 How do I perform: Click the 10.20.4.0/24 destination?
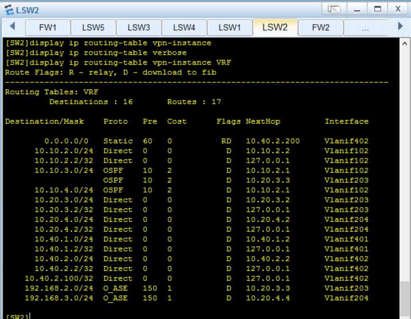64,220
